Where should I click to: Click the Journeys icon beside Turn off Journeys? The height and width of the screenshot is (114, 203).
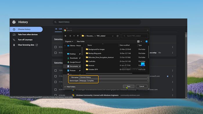(14, 40)
